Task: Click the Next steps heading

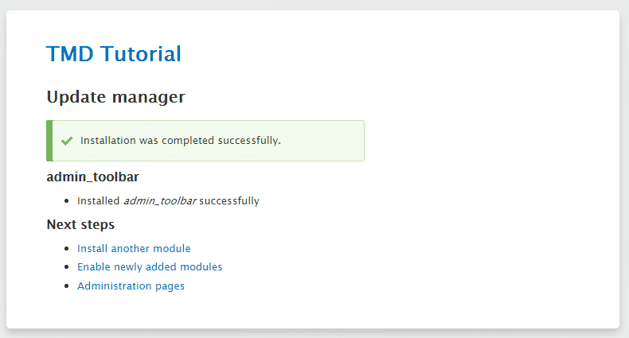Action: click(80, 224)
